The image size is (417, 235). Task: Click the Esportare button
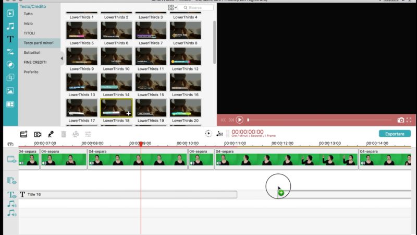pyautogui.click(x=395, y=134)
